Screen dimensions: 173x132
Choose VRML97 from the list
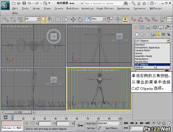point(152,67)
